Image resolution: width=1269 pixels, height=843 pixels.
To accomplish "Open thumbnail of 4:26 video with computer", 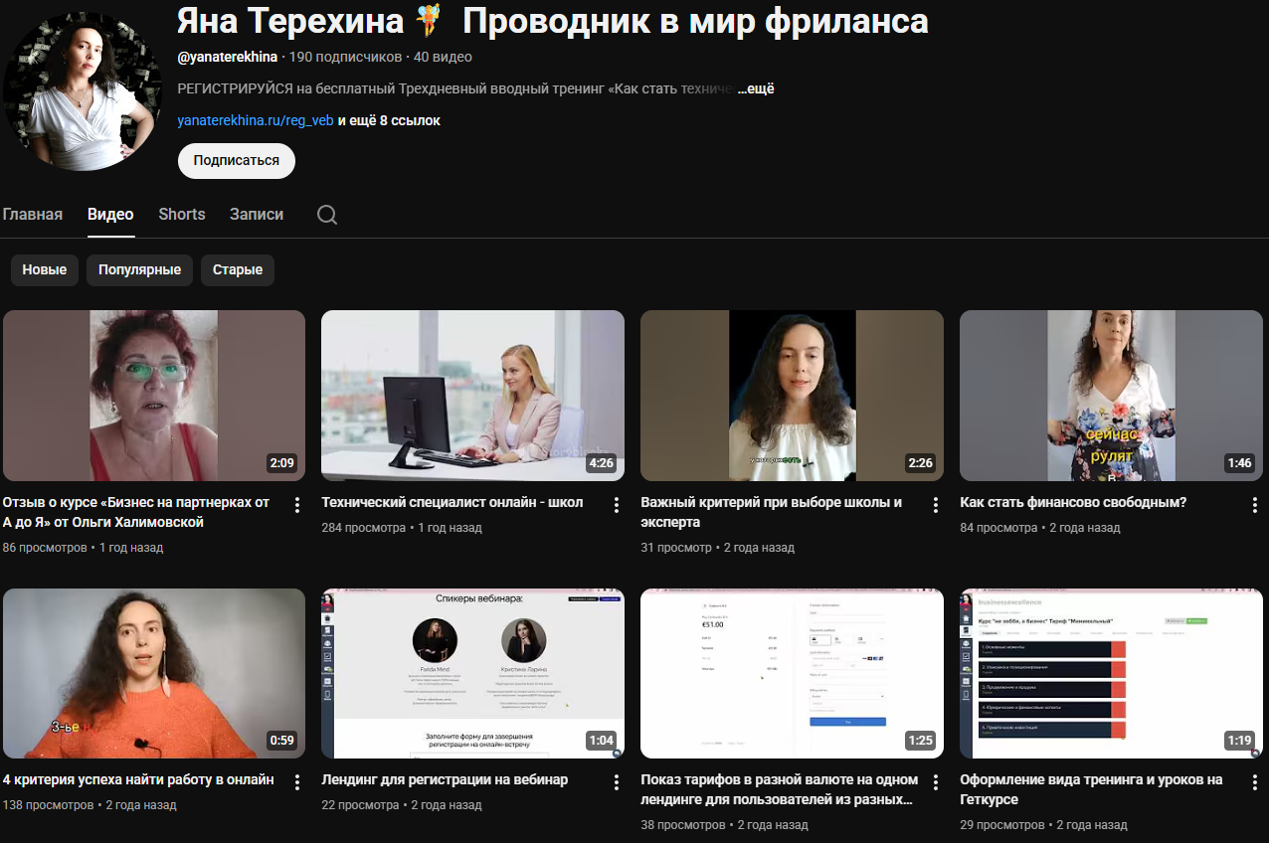I will pyautogui.click(x=473, y=396).
